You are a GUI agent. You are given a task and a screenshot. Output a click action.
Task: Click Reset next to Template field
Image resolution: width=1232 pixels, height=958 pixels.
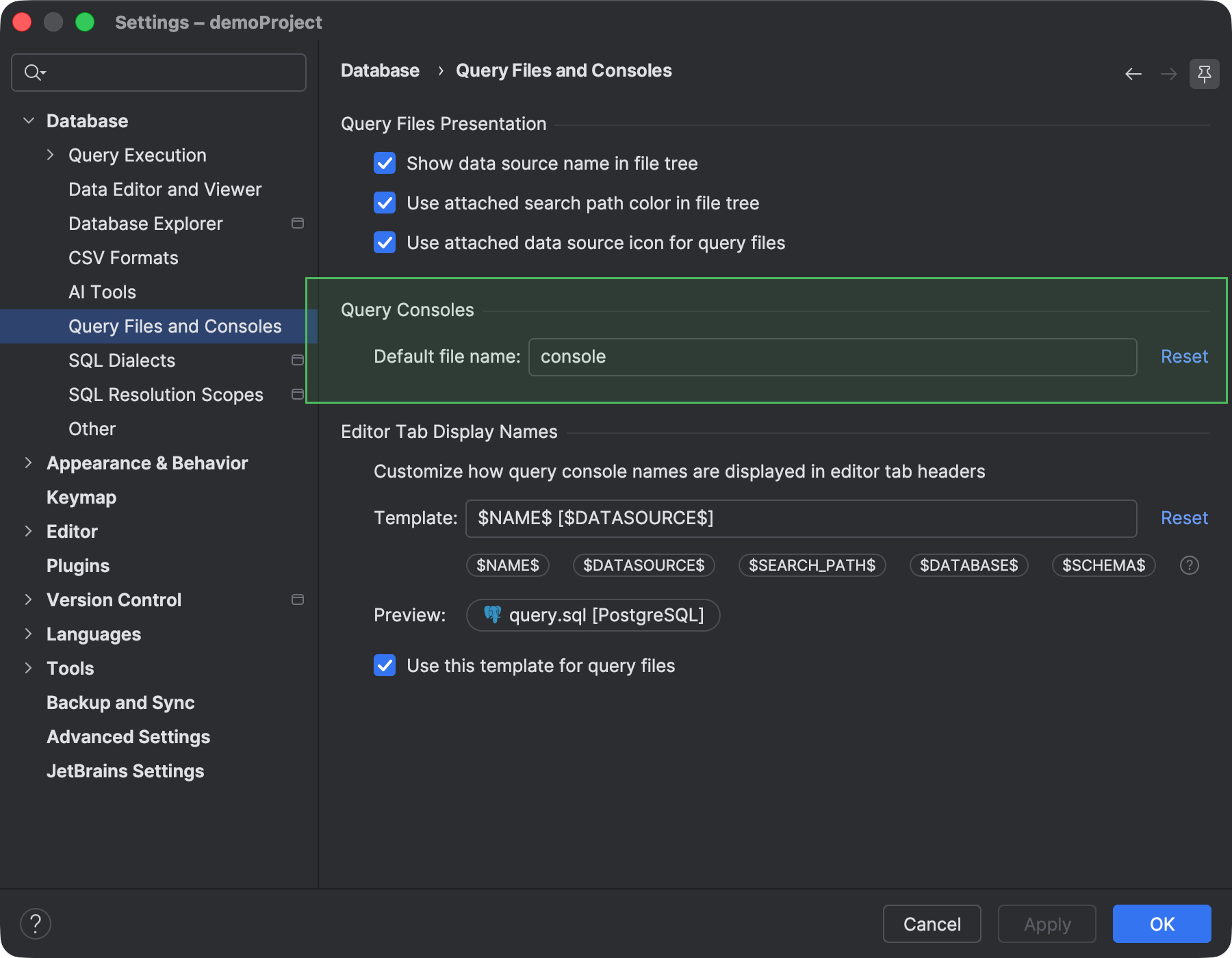1184,518
